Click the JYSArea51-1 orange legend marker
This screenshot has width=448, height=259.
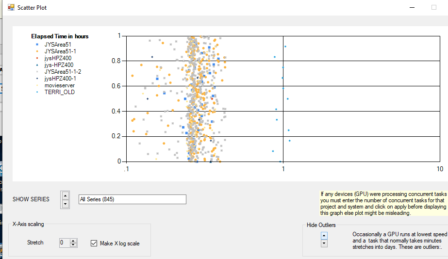pos(37,51)
